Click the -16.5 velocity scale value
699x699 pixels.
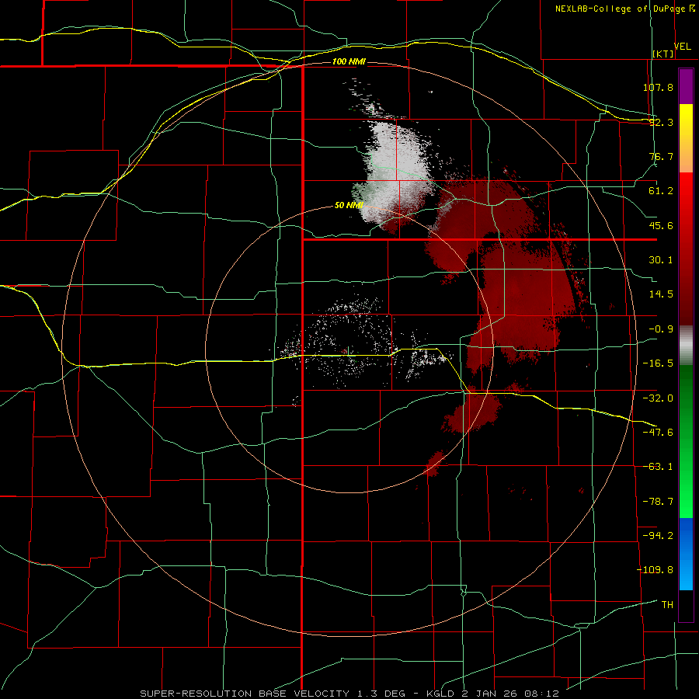pyautogui.click(x=659, y=363)
